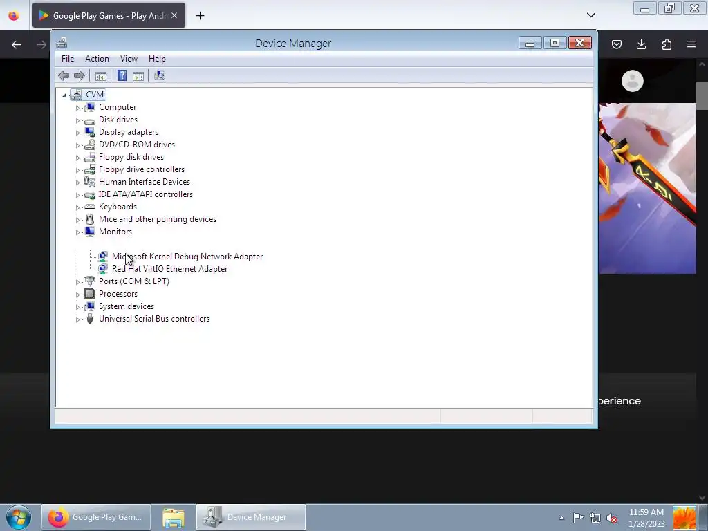Expand the Computer tree node
Screen dimensions: 708x531
tap(77, 108)
